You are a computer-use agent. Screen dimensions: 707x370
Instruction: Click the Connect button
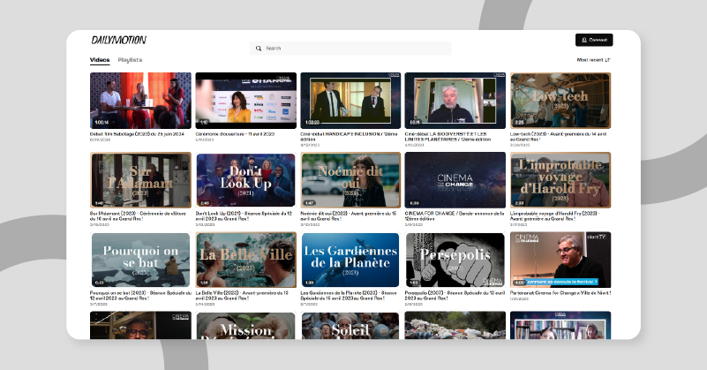tap(594, 40)
